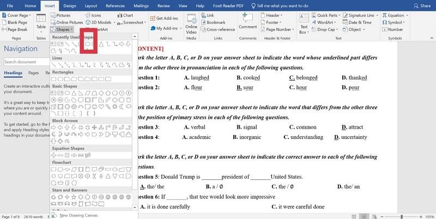Select the flowchart collate hourglass shape

click(x=94, y=176)
